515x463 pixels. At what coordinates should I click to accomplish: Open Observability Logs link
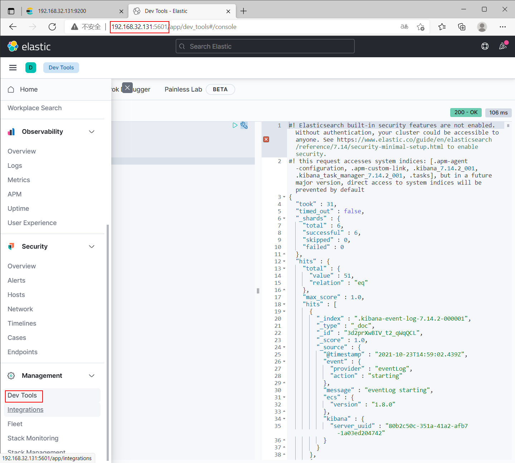(15, 166)
